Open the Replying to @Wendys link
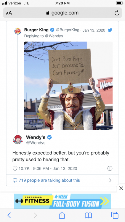The height and width of the screenshot is (222, 125). click(x=44, y=36)
